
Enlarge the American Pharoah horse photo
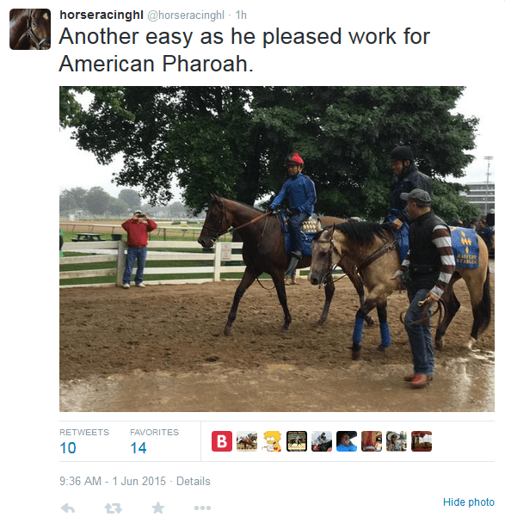tap(277, 249)
